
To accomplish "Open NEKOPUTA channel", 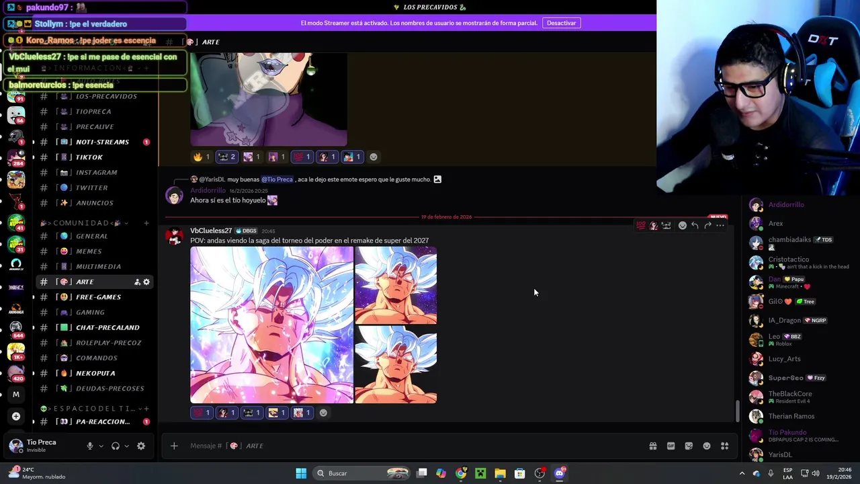I will click(x=95, y=373).
